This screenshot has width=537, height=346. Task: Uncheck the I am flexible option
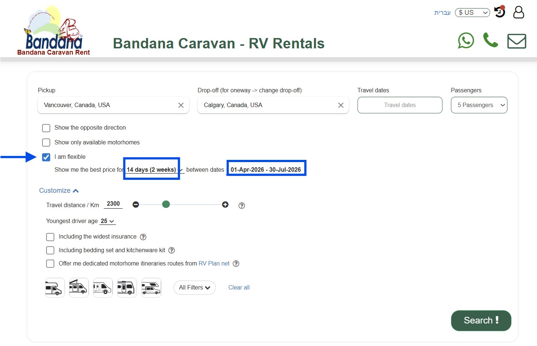tap(46, 157)
